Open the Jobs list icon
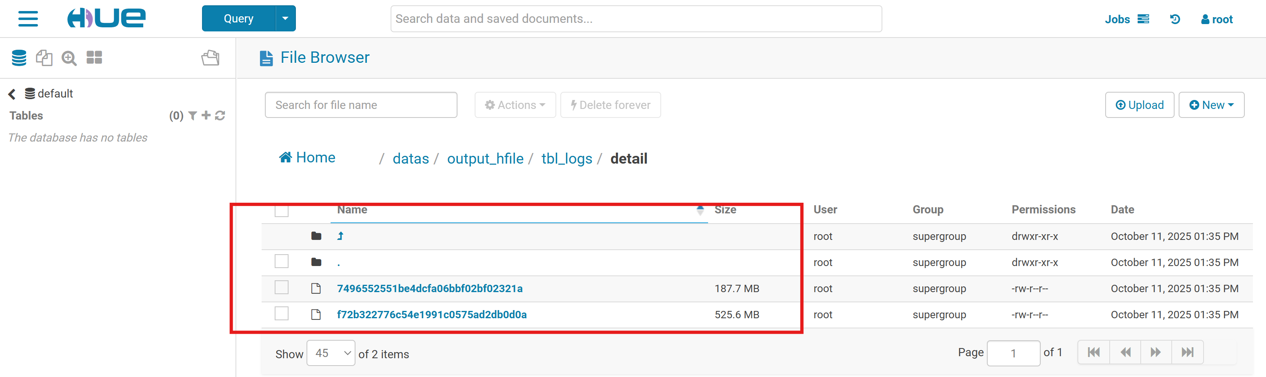Screen dimensions: 1266x377 (1143, 19)
